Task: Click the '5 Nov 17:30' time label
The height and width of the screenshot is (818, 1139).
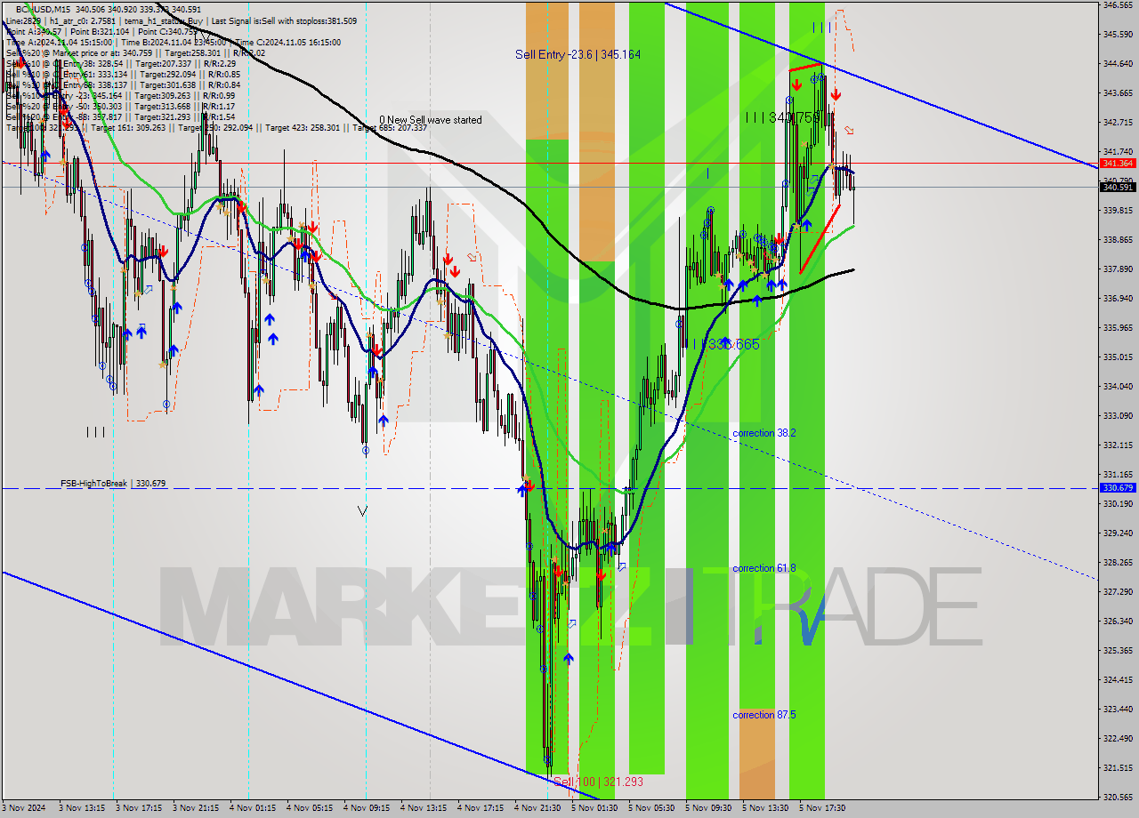Action: pyautogui.click(x=822, y=809)
